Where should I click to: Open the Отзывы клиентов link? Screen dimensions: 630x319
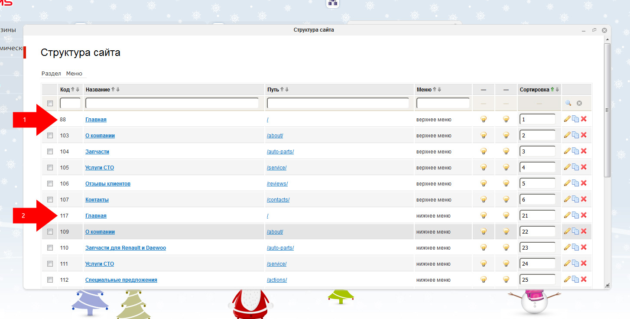coord(108,184)
